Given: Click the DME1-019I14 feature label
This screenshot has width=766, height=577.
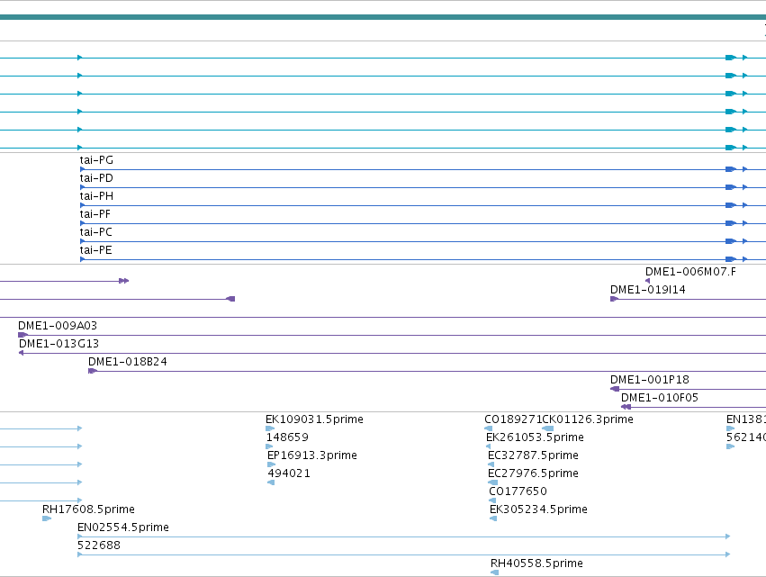Looking at the screenshot, I should pyautogui.click(x=648, y=290).
